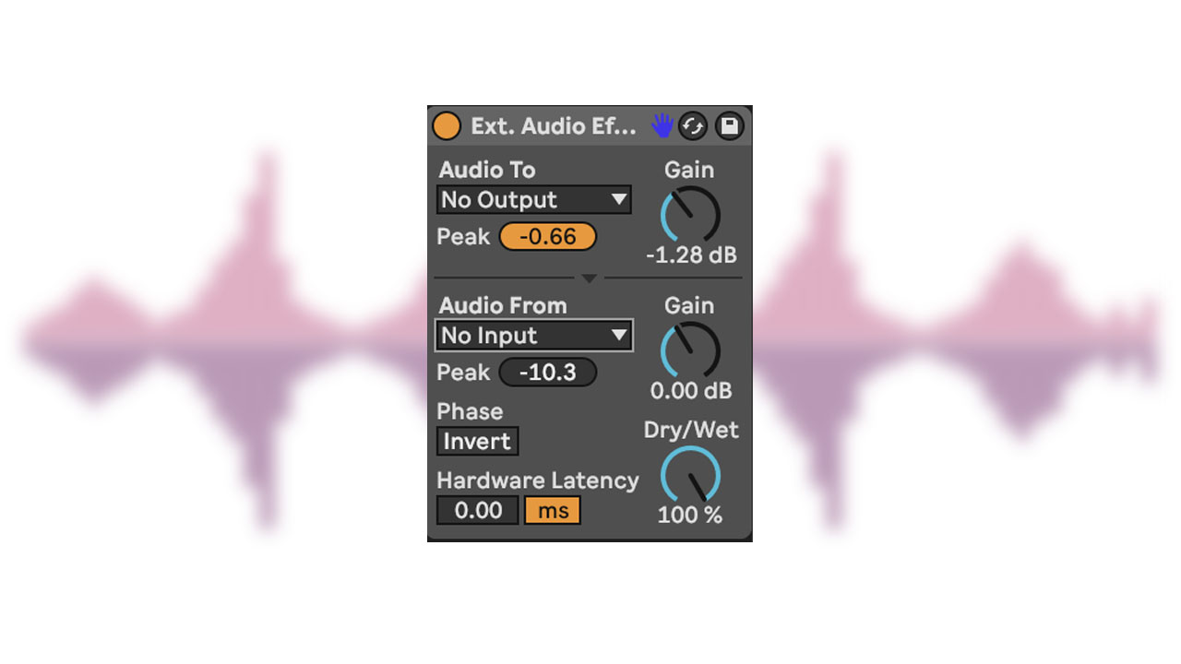Toggle the orange device activator button
Image resolution: width=1181 pixels, height=664 pixels.
447,125
